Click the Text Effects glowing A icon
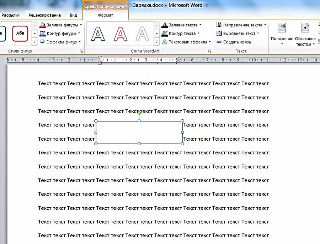 pyautogui.click(x=165, y=42)
